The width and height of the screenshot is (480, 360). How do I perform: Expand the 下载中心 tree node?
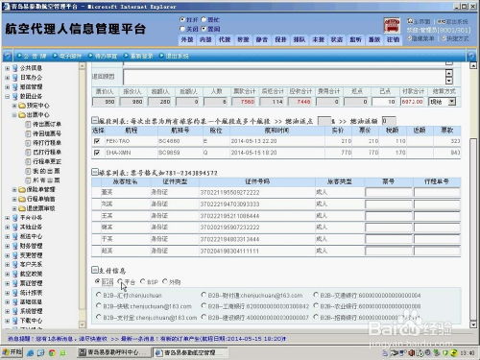(8, 321)
